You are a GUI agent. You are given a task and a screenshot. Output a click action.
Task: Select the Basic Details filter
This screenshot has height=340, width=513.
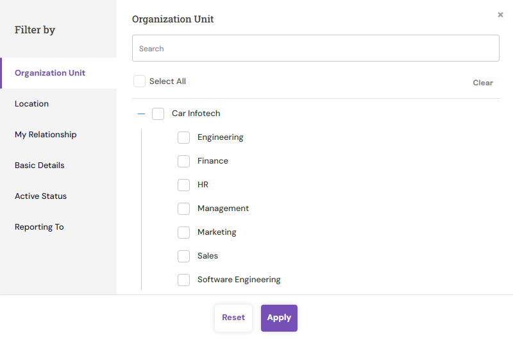(x=58, y=166)
